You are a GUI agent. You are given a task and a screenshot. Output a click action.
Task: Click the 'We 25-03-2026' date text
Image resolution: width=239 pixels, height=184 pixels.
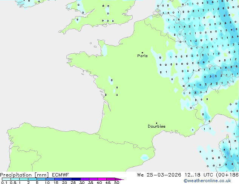click(x=159, y=175)
